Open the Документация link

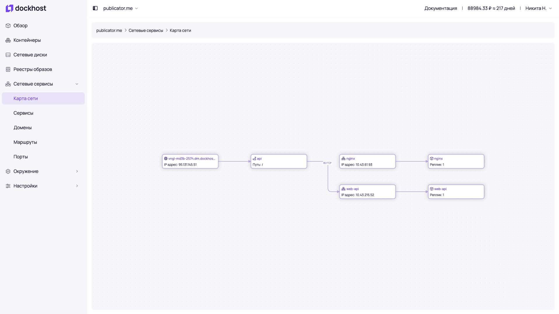[x=441, y=8]
